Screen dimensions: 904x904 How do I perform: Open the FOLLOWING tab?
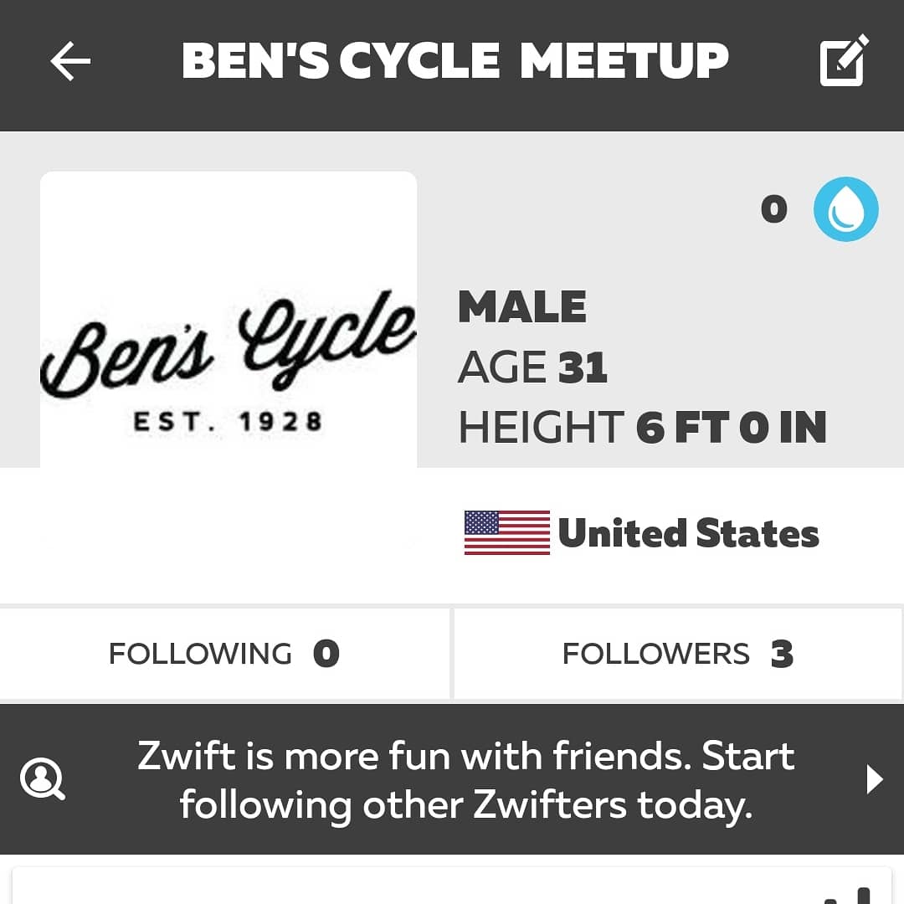click(224, 654)
